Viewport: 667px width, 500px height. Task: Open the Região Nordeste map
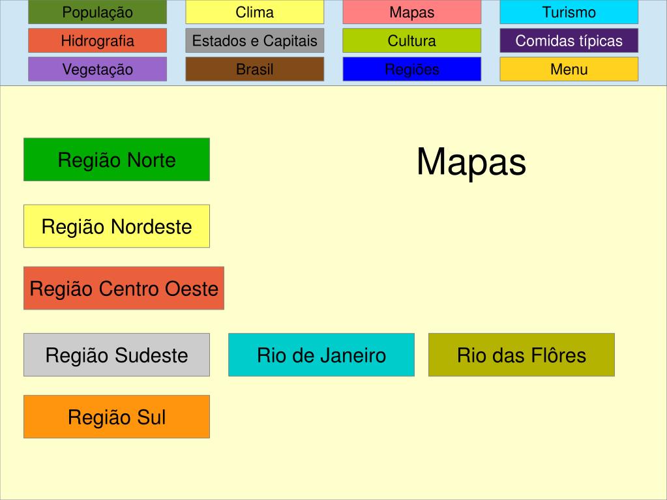pyautogui.click(x=117, y=226)
